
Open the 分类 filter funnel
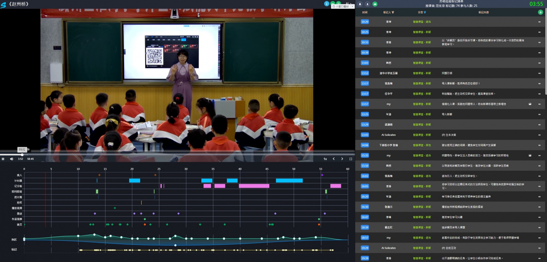(425, 12)
